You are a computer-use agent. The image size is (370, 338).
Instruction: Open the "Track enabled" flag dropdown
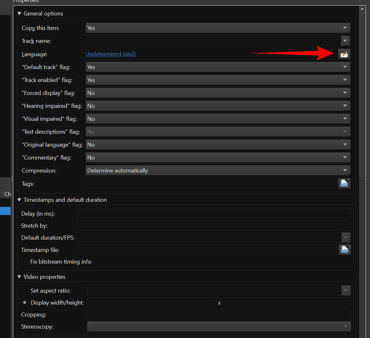(218, 80)
